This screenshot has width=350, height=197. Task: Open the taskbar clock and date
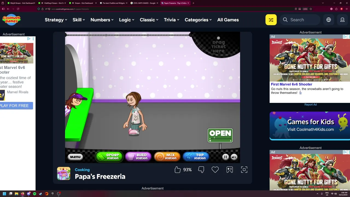click(x=343, y=194)
